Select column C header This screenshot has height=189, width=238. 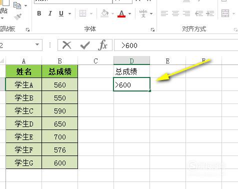[x=95, y=60]
